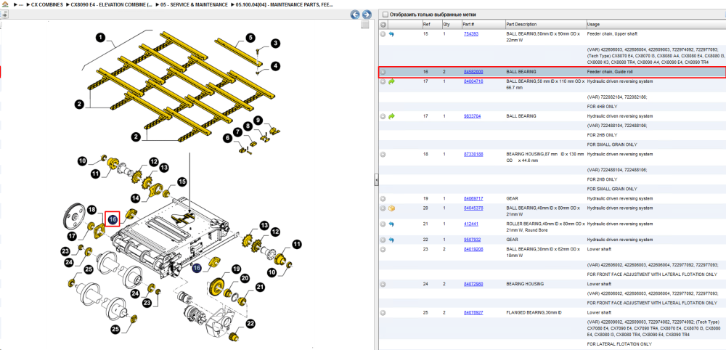Viewport: 726px width, 350px height.
Task: Expand the '...' breadcrumb levels
Action: (21, 4)
